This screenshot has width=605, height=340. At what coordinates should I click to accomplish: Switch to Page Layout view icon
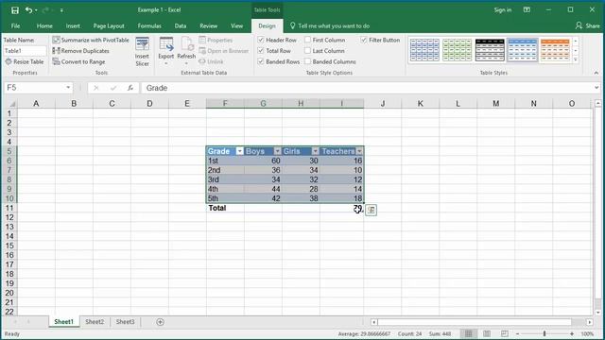click(x=487, y=333)
